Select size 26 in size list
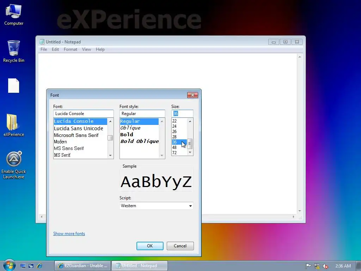Image resolution: width=361 pixels, height=271 pixels. (x=179, y=132)
